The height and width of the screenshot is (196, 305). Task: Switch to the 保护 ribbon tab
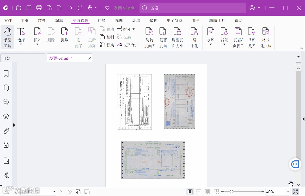tap(153, 20)
